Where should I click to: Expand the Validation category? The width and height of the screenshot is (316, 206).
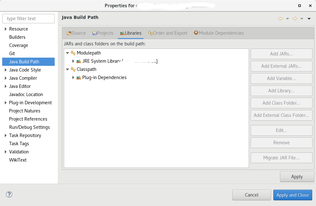[5, 152]
